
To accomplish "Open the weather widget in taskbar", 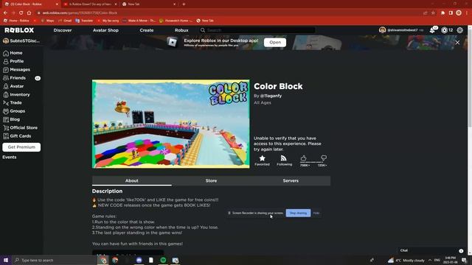I will 406,260.
